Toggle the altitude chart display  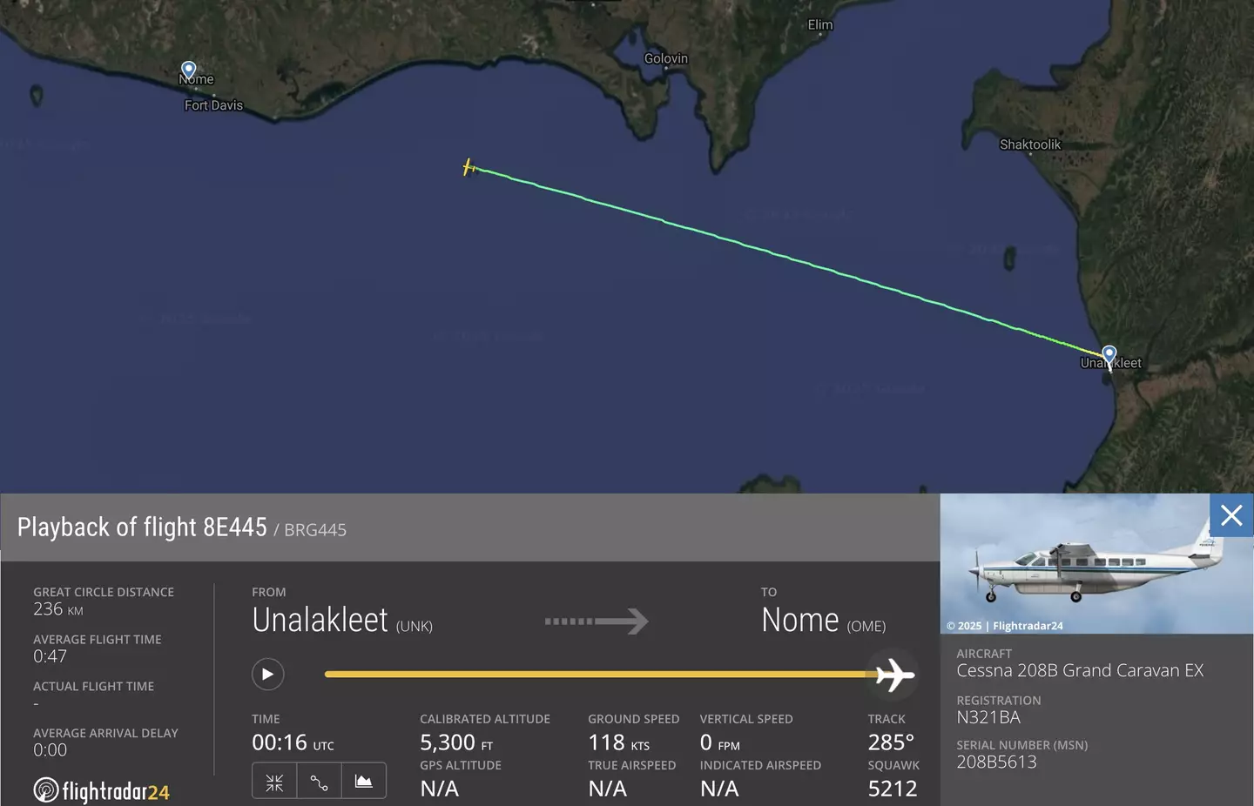[x=363, y=781]
